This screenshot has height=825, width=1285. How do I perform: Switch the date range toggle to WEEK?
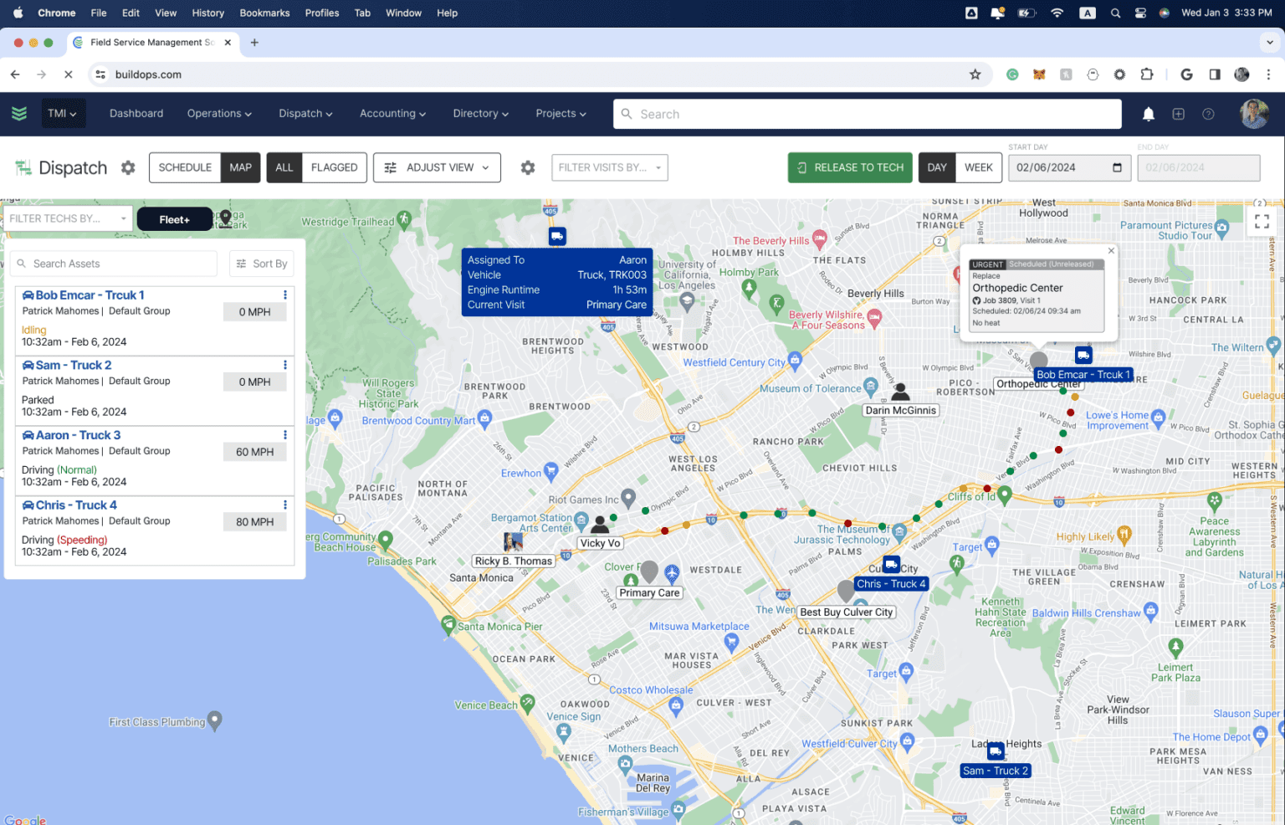(x=978, y=167)
